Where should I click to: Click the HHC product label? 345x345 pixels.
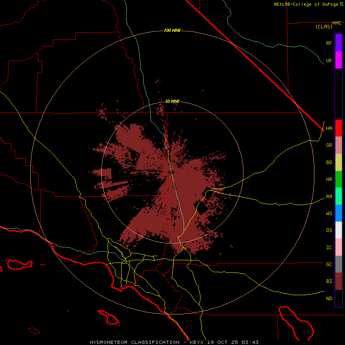[x=337, y=23]
